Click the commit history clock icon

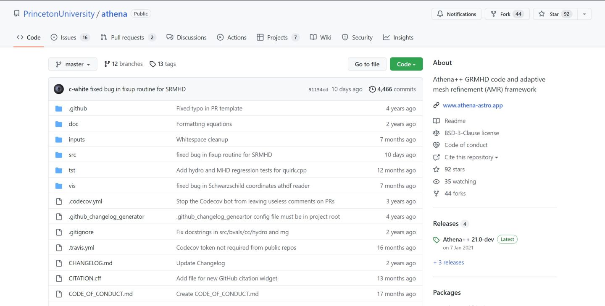pyautogui.click(x=372, y=89)
